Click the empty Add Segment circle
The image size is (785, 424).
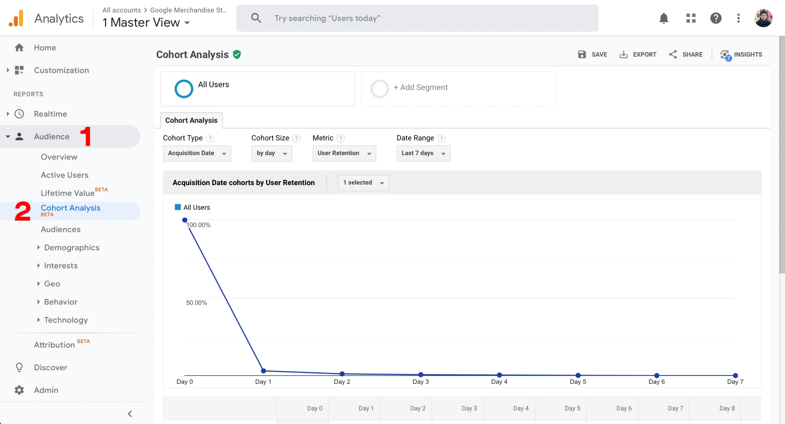tap(379, 89)
